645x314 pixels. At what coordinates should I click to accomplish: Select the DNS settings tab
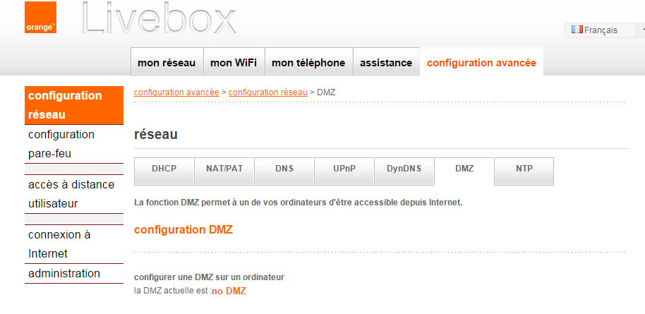click(284, 169)
